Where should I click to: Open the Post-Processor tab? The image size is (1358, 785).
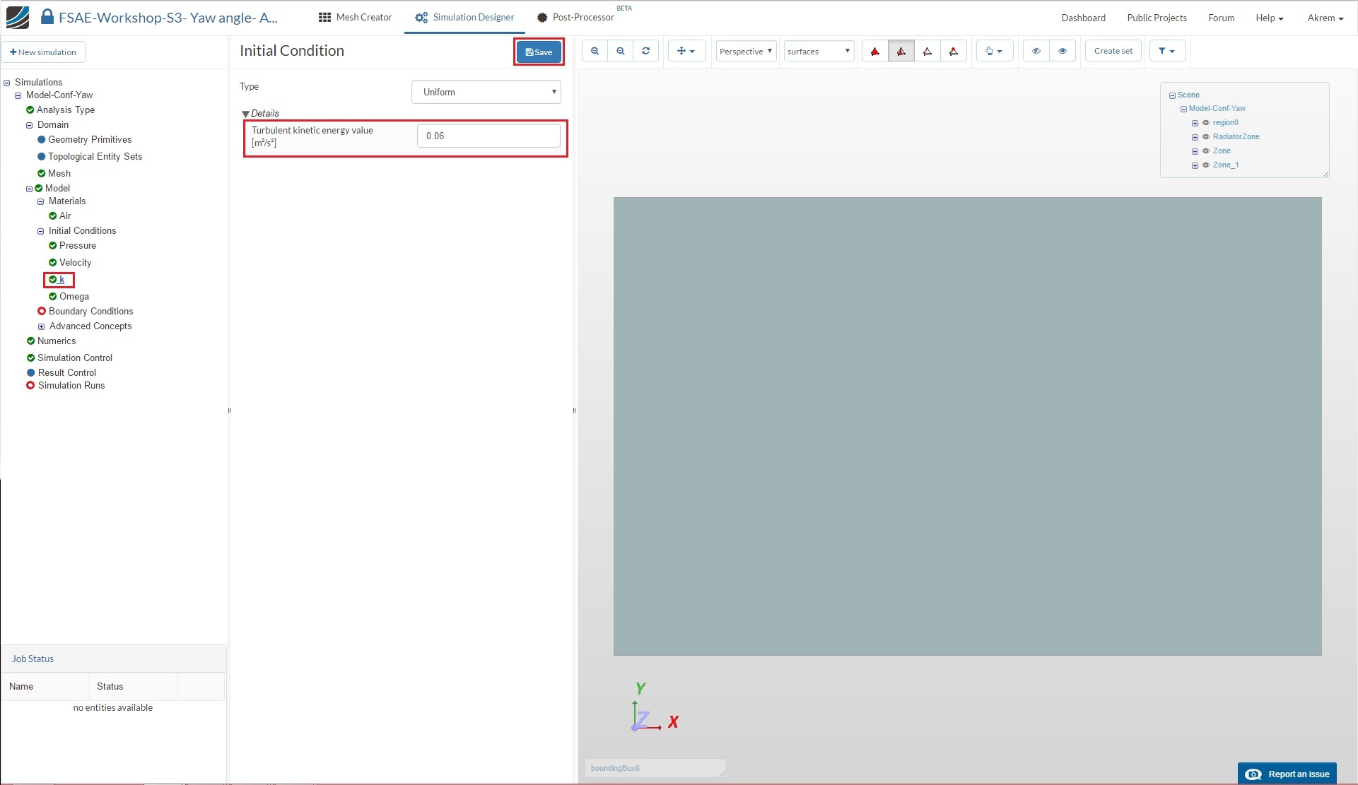[x=575, y=17]
